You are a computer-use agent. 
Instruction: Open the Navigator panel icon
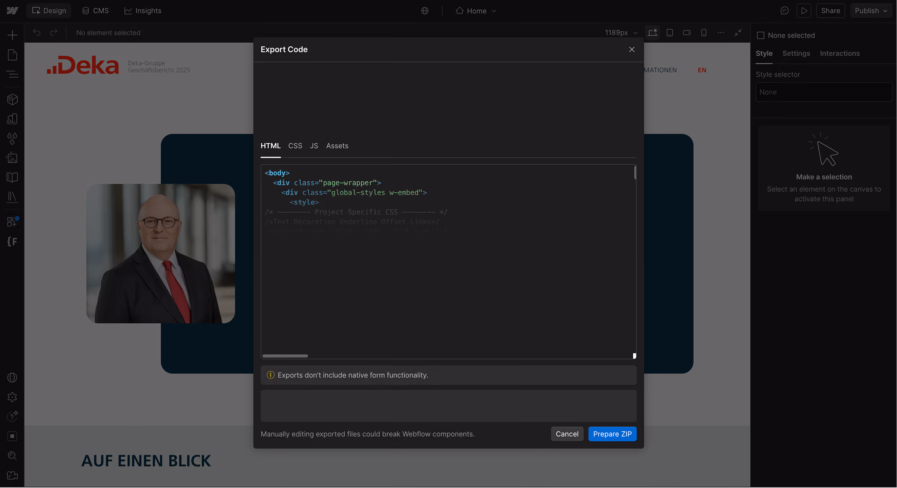(x=12, y=74)
